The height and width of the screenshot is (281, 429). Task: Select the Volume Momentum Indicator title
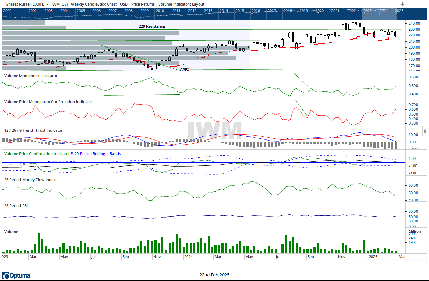point(31,75)
